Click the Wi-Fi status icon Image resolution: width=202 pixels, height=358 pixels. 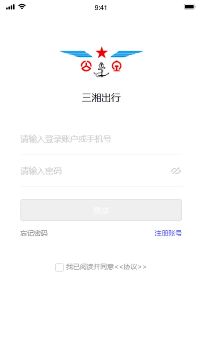pyautogui.click(x=22, y=7)
